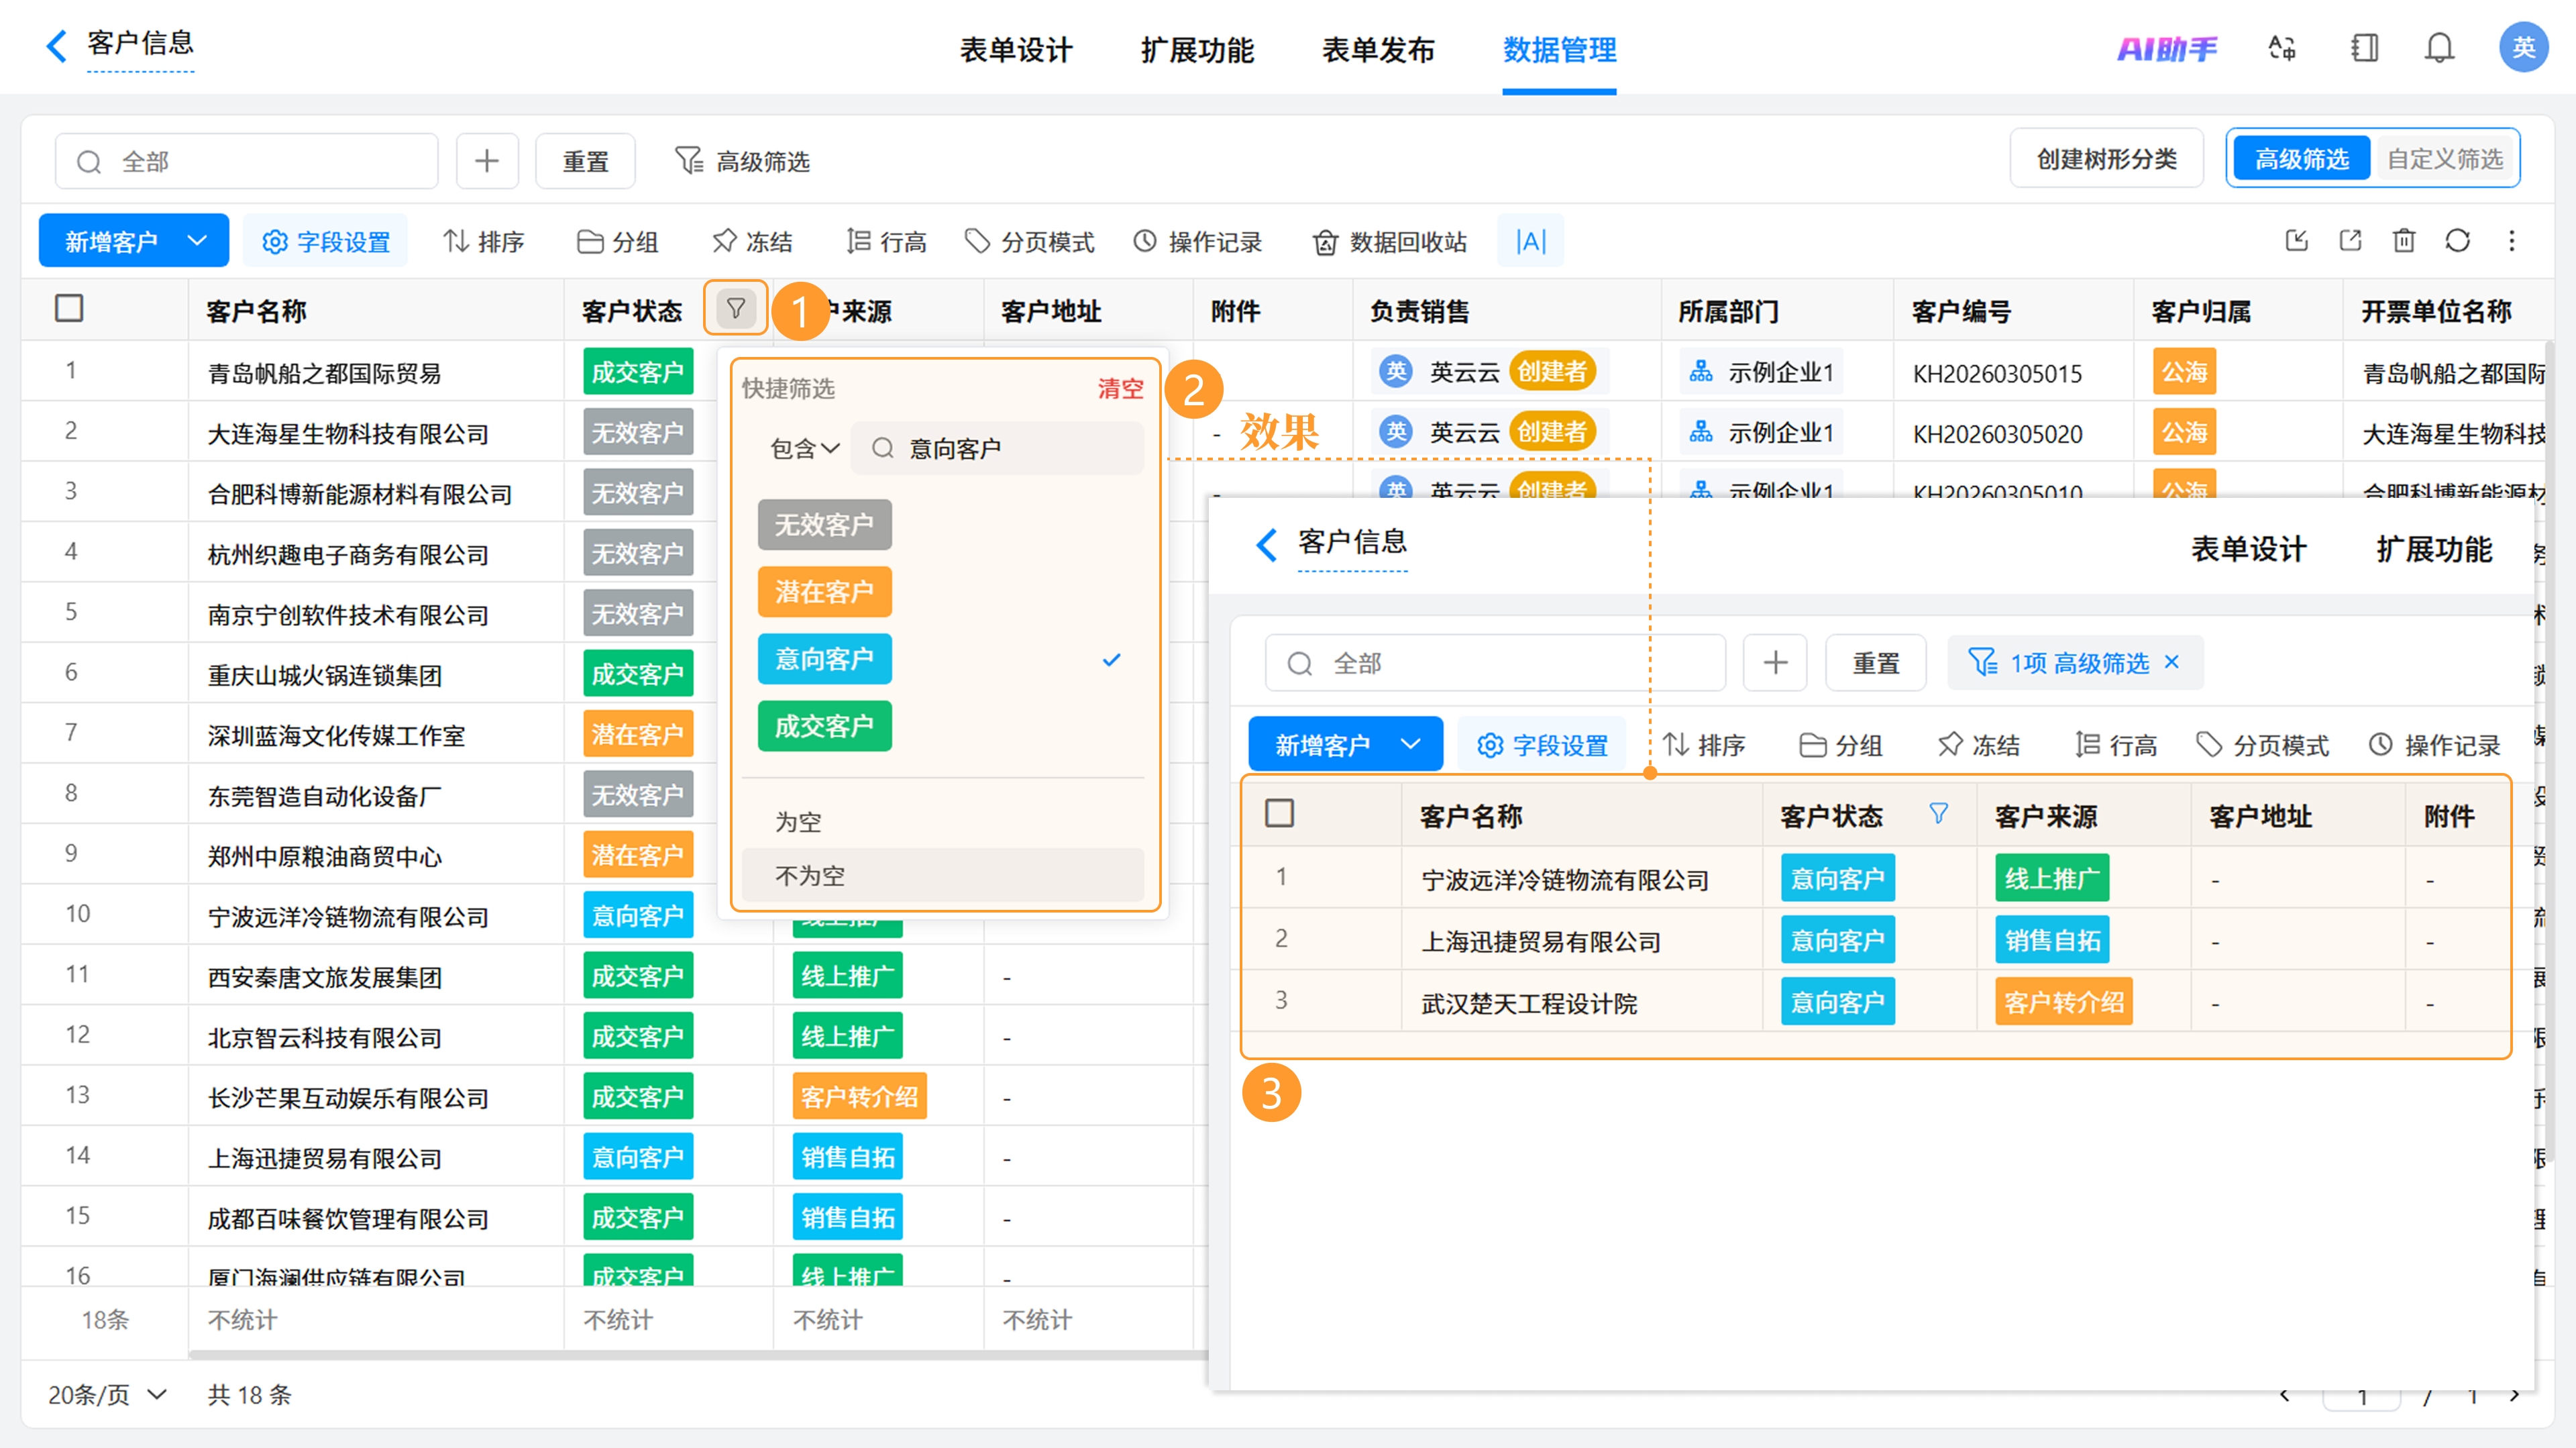
Task: Click 重置 button in effect panel
Action: point(1875,662)
